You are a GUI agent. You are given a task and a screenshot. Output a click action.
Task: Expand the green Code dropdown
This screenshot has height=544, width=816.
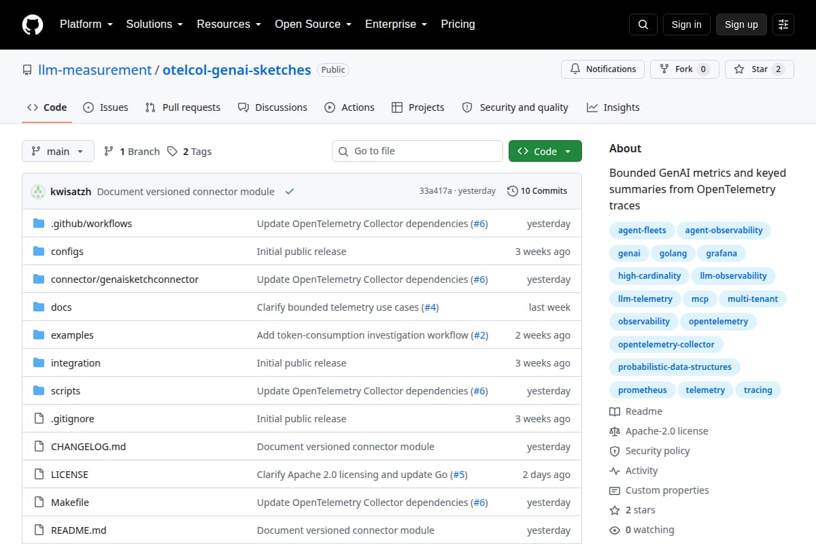pos(545,152)
